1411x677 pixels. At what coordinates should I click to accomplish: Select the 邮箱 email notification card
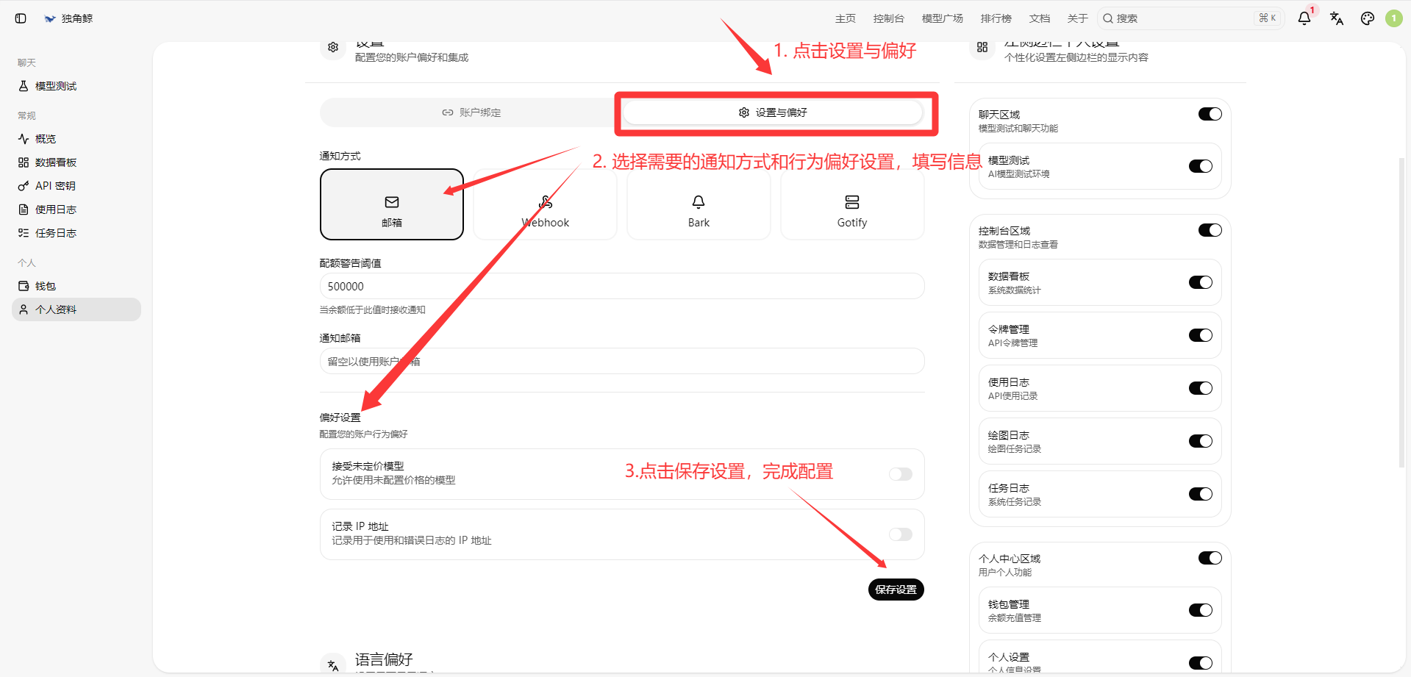coord(392,204)
